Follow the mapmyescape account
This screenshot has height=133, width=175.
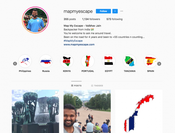(103, 11)
